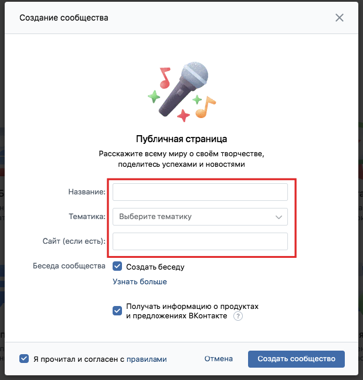The image size is (363, 380).
Task: Toggle the Я прочитал и согласен checkbox
Action: (x=24, y=359)
